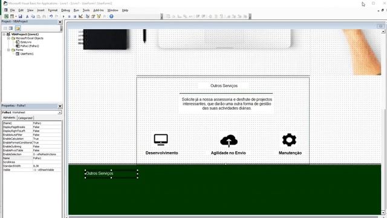Select EsteLivro in the project tree

tap(25, 42)
